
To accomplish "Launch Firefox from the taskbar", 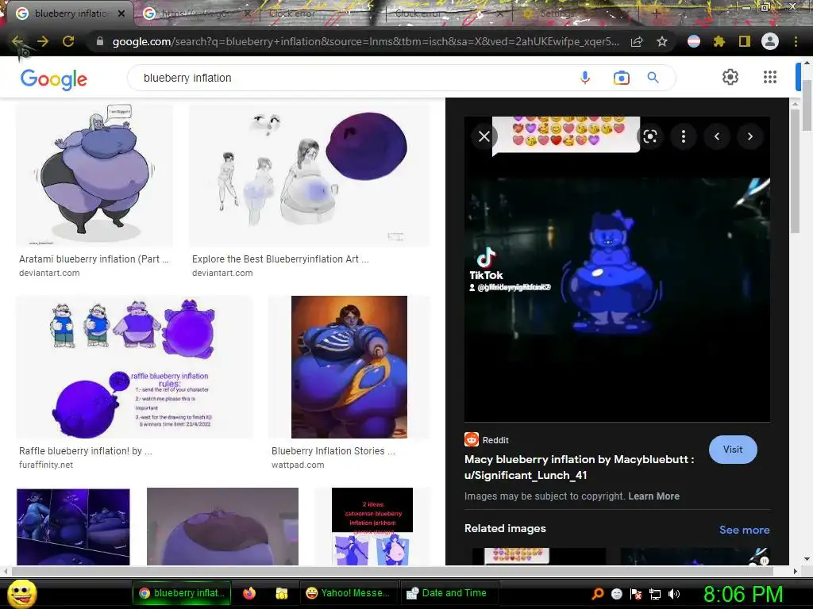I will [x=249, y=593].
